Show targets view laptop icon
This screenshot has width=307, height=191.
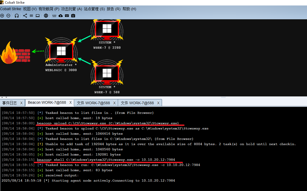(38, 16)
